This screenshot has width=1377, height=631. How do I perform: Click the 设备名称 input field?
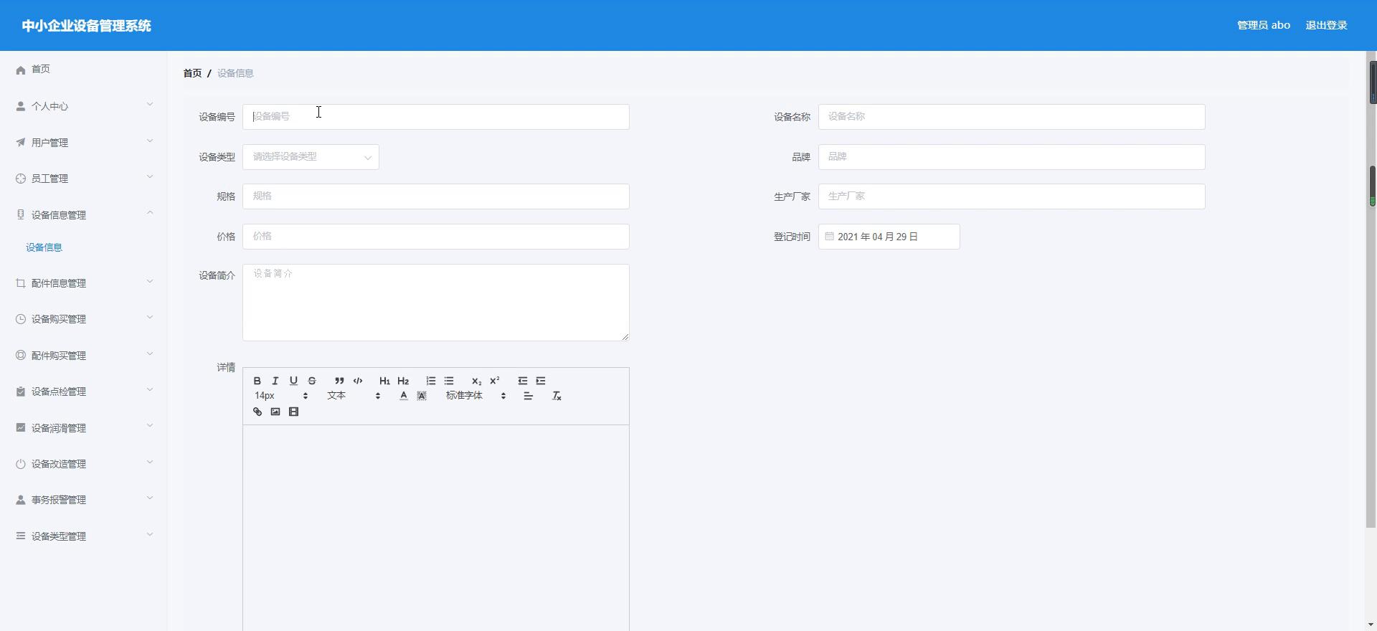1011,117
